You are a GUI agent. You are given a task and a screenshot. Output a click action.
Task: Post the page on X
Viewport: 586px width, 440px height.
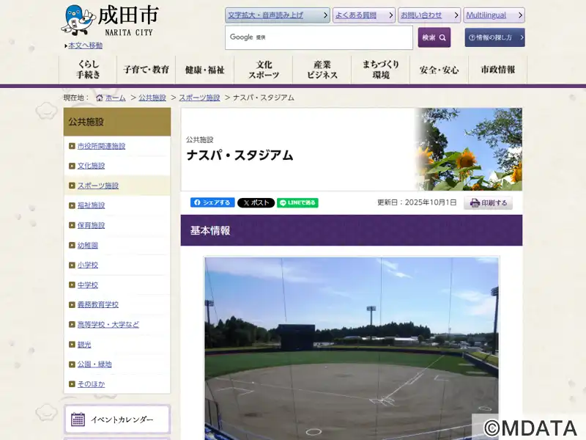pos(256,203)
